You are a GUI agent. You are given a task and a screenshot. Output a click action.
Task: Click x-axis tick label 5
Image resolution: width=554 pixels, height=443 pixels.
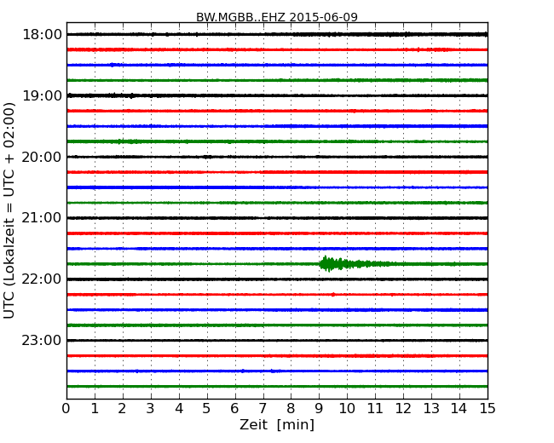[207, 409]
